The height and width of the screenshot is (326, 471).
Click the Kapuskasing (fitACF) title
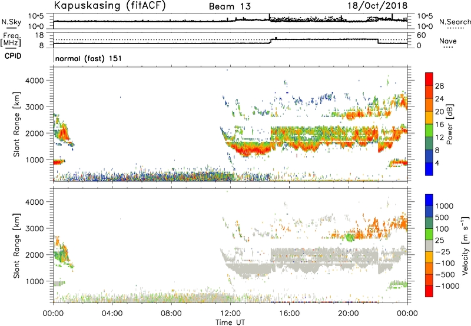(110, 5)
